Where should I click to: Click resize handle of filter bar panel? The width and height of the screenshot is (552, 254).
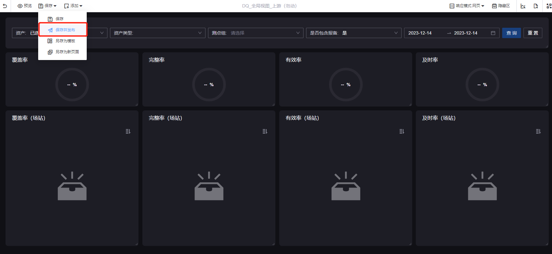pos(547,46)
